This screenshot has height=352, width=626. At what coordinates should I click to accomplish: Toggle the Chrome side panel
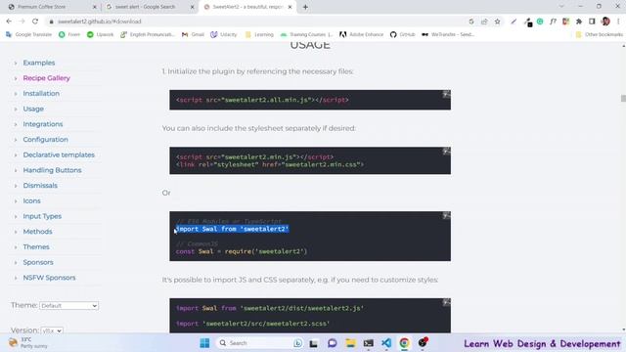[592, 22]
